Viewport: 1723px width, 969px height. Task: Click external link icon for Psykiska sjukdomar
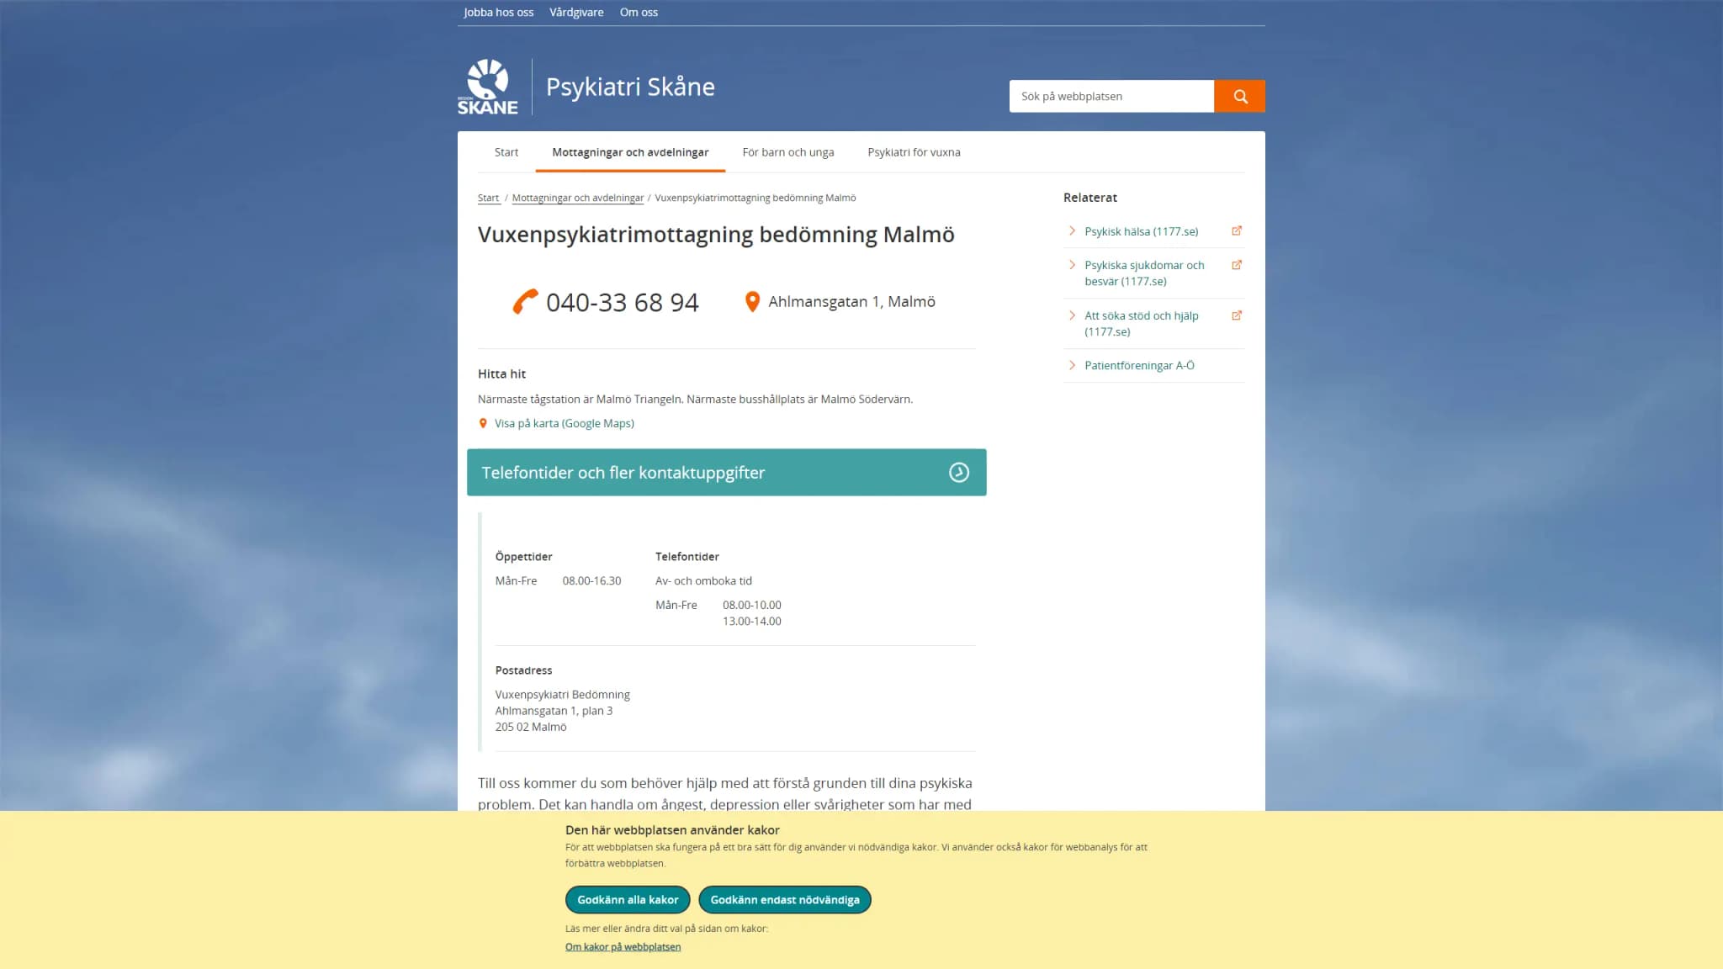tap(1237, 265)
